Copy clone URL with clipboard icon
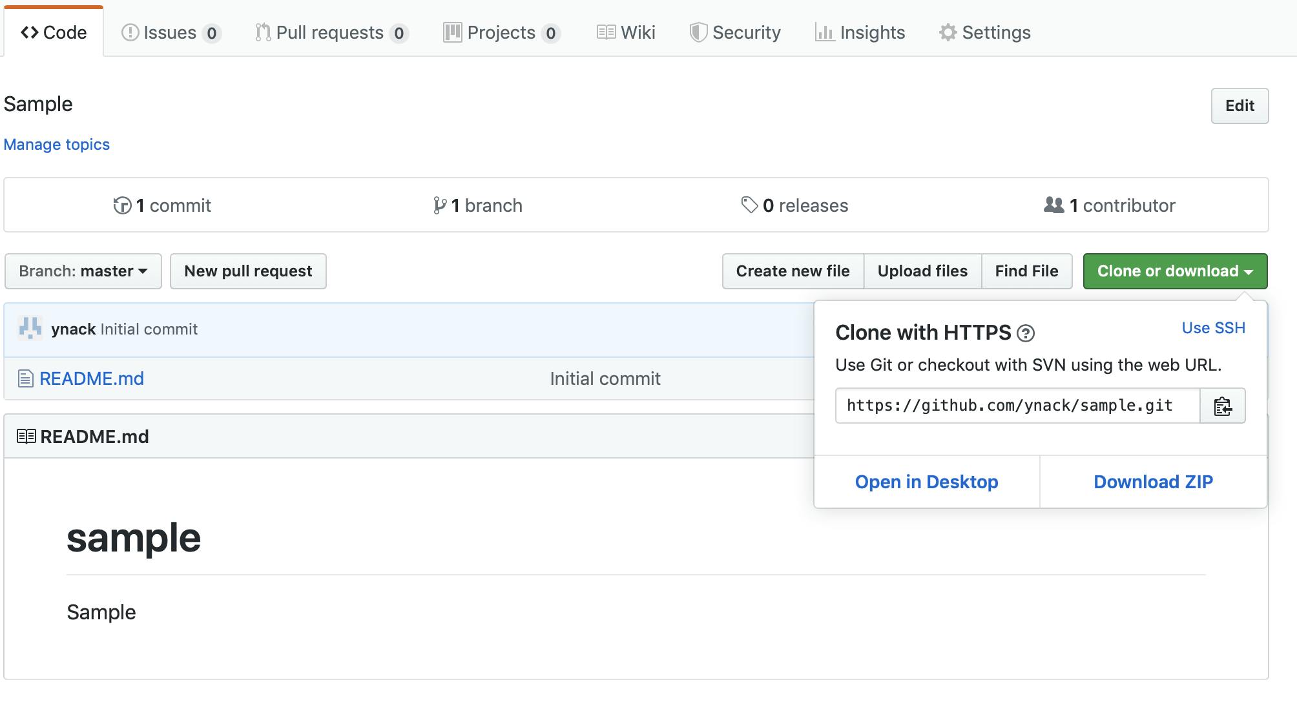 1222,406
